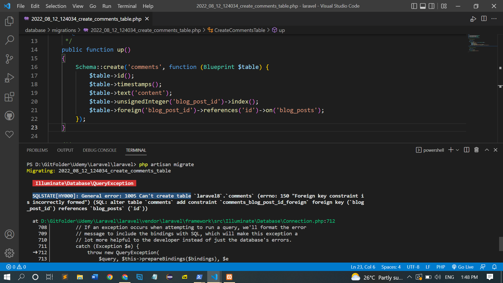Click the terminal vertical scrollbar
This screenshot has height=283, width=503.
click(501, 244)
